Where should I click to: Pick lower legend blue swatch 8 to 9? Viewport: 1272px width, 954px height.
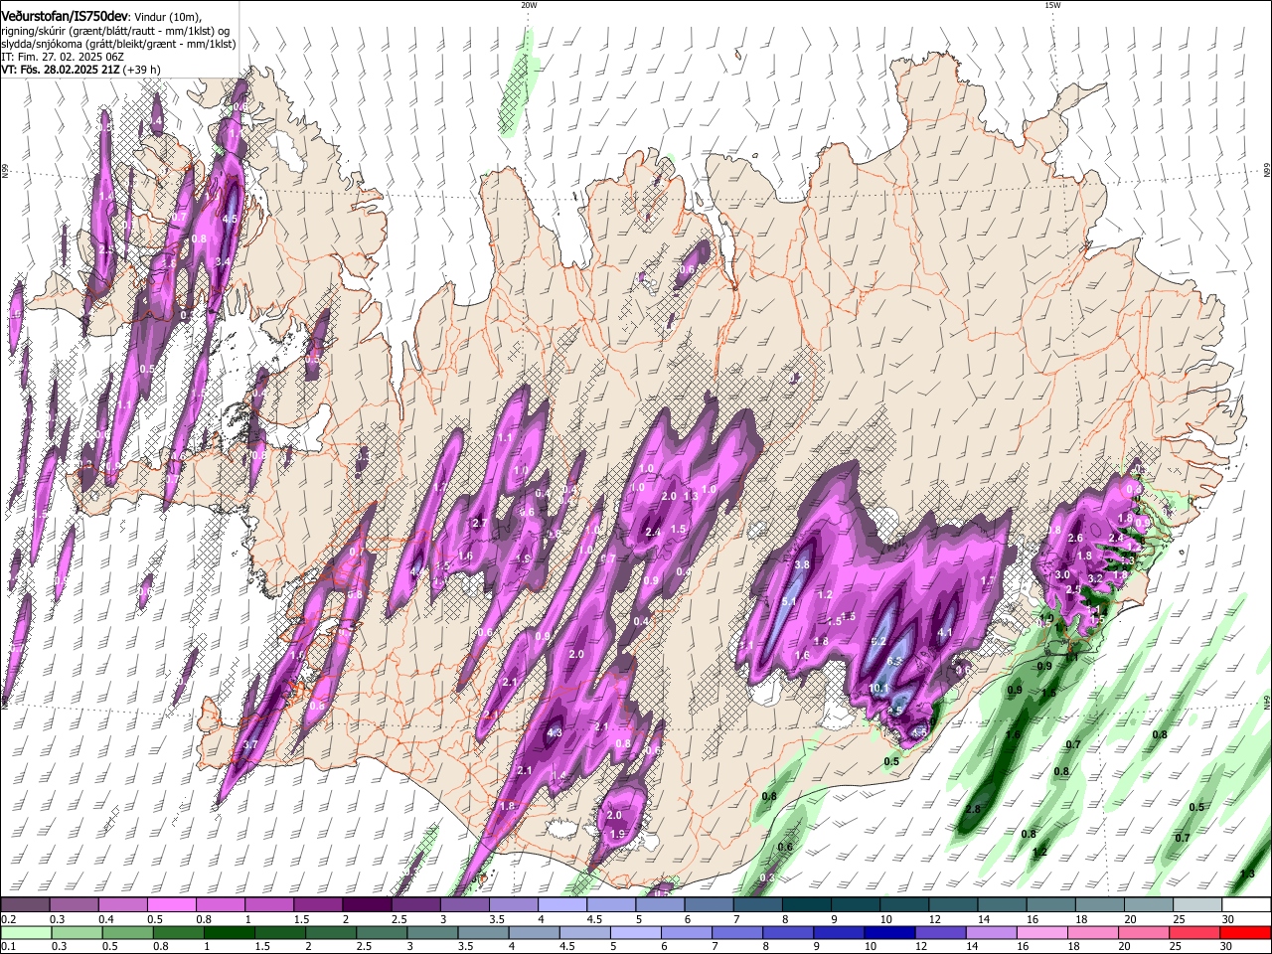coord(788,932)
